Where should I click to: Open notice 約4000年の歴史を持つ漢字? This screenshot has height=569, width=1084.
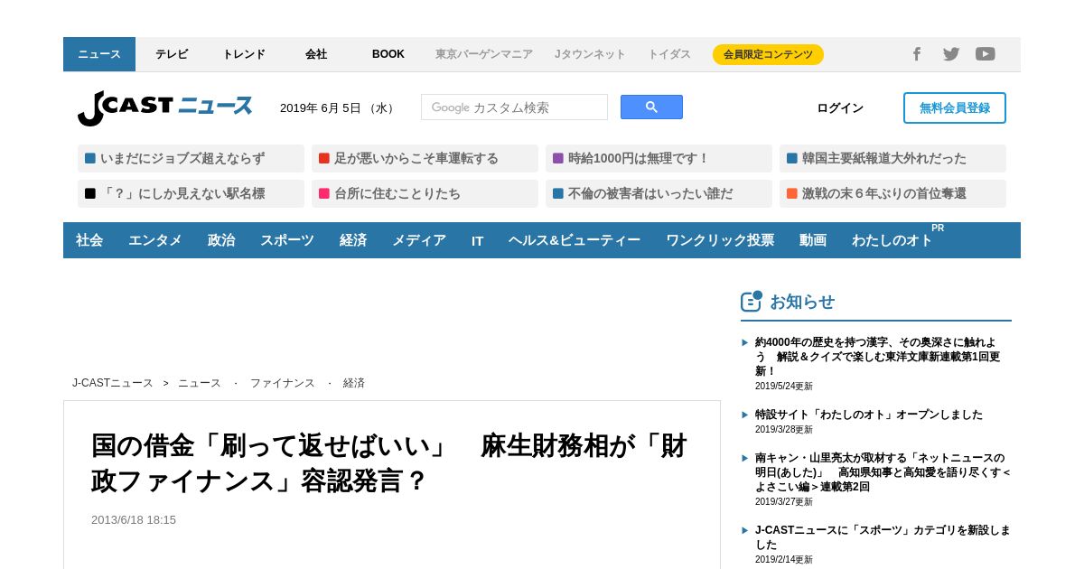pyautogui.click(x=878, y=357)
